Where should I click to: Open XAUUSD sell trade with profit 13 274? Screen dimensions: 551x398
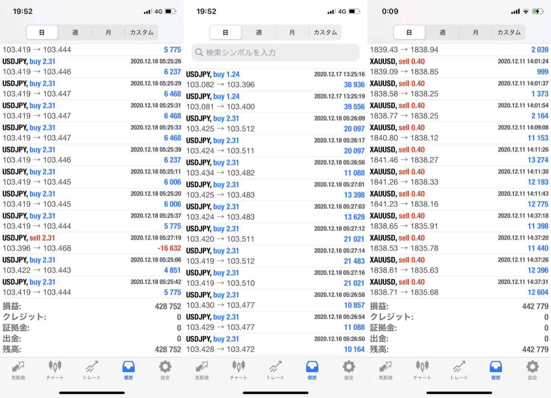pos(459,155)
